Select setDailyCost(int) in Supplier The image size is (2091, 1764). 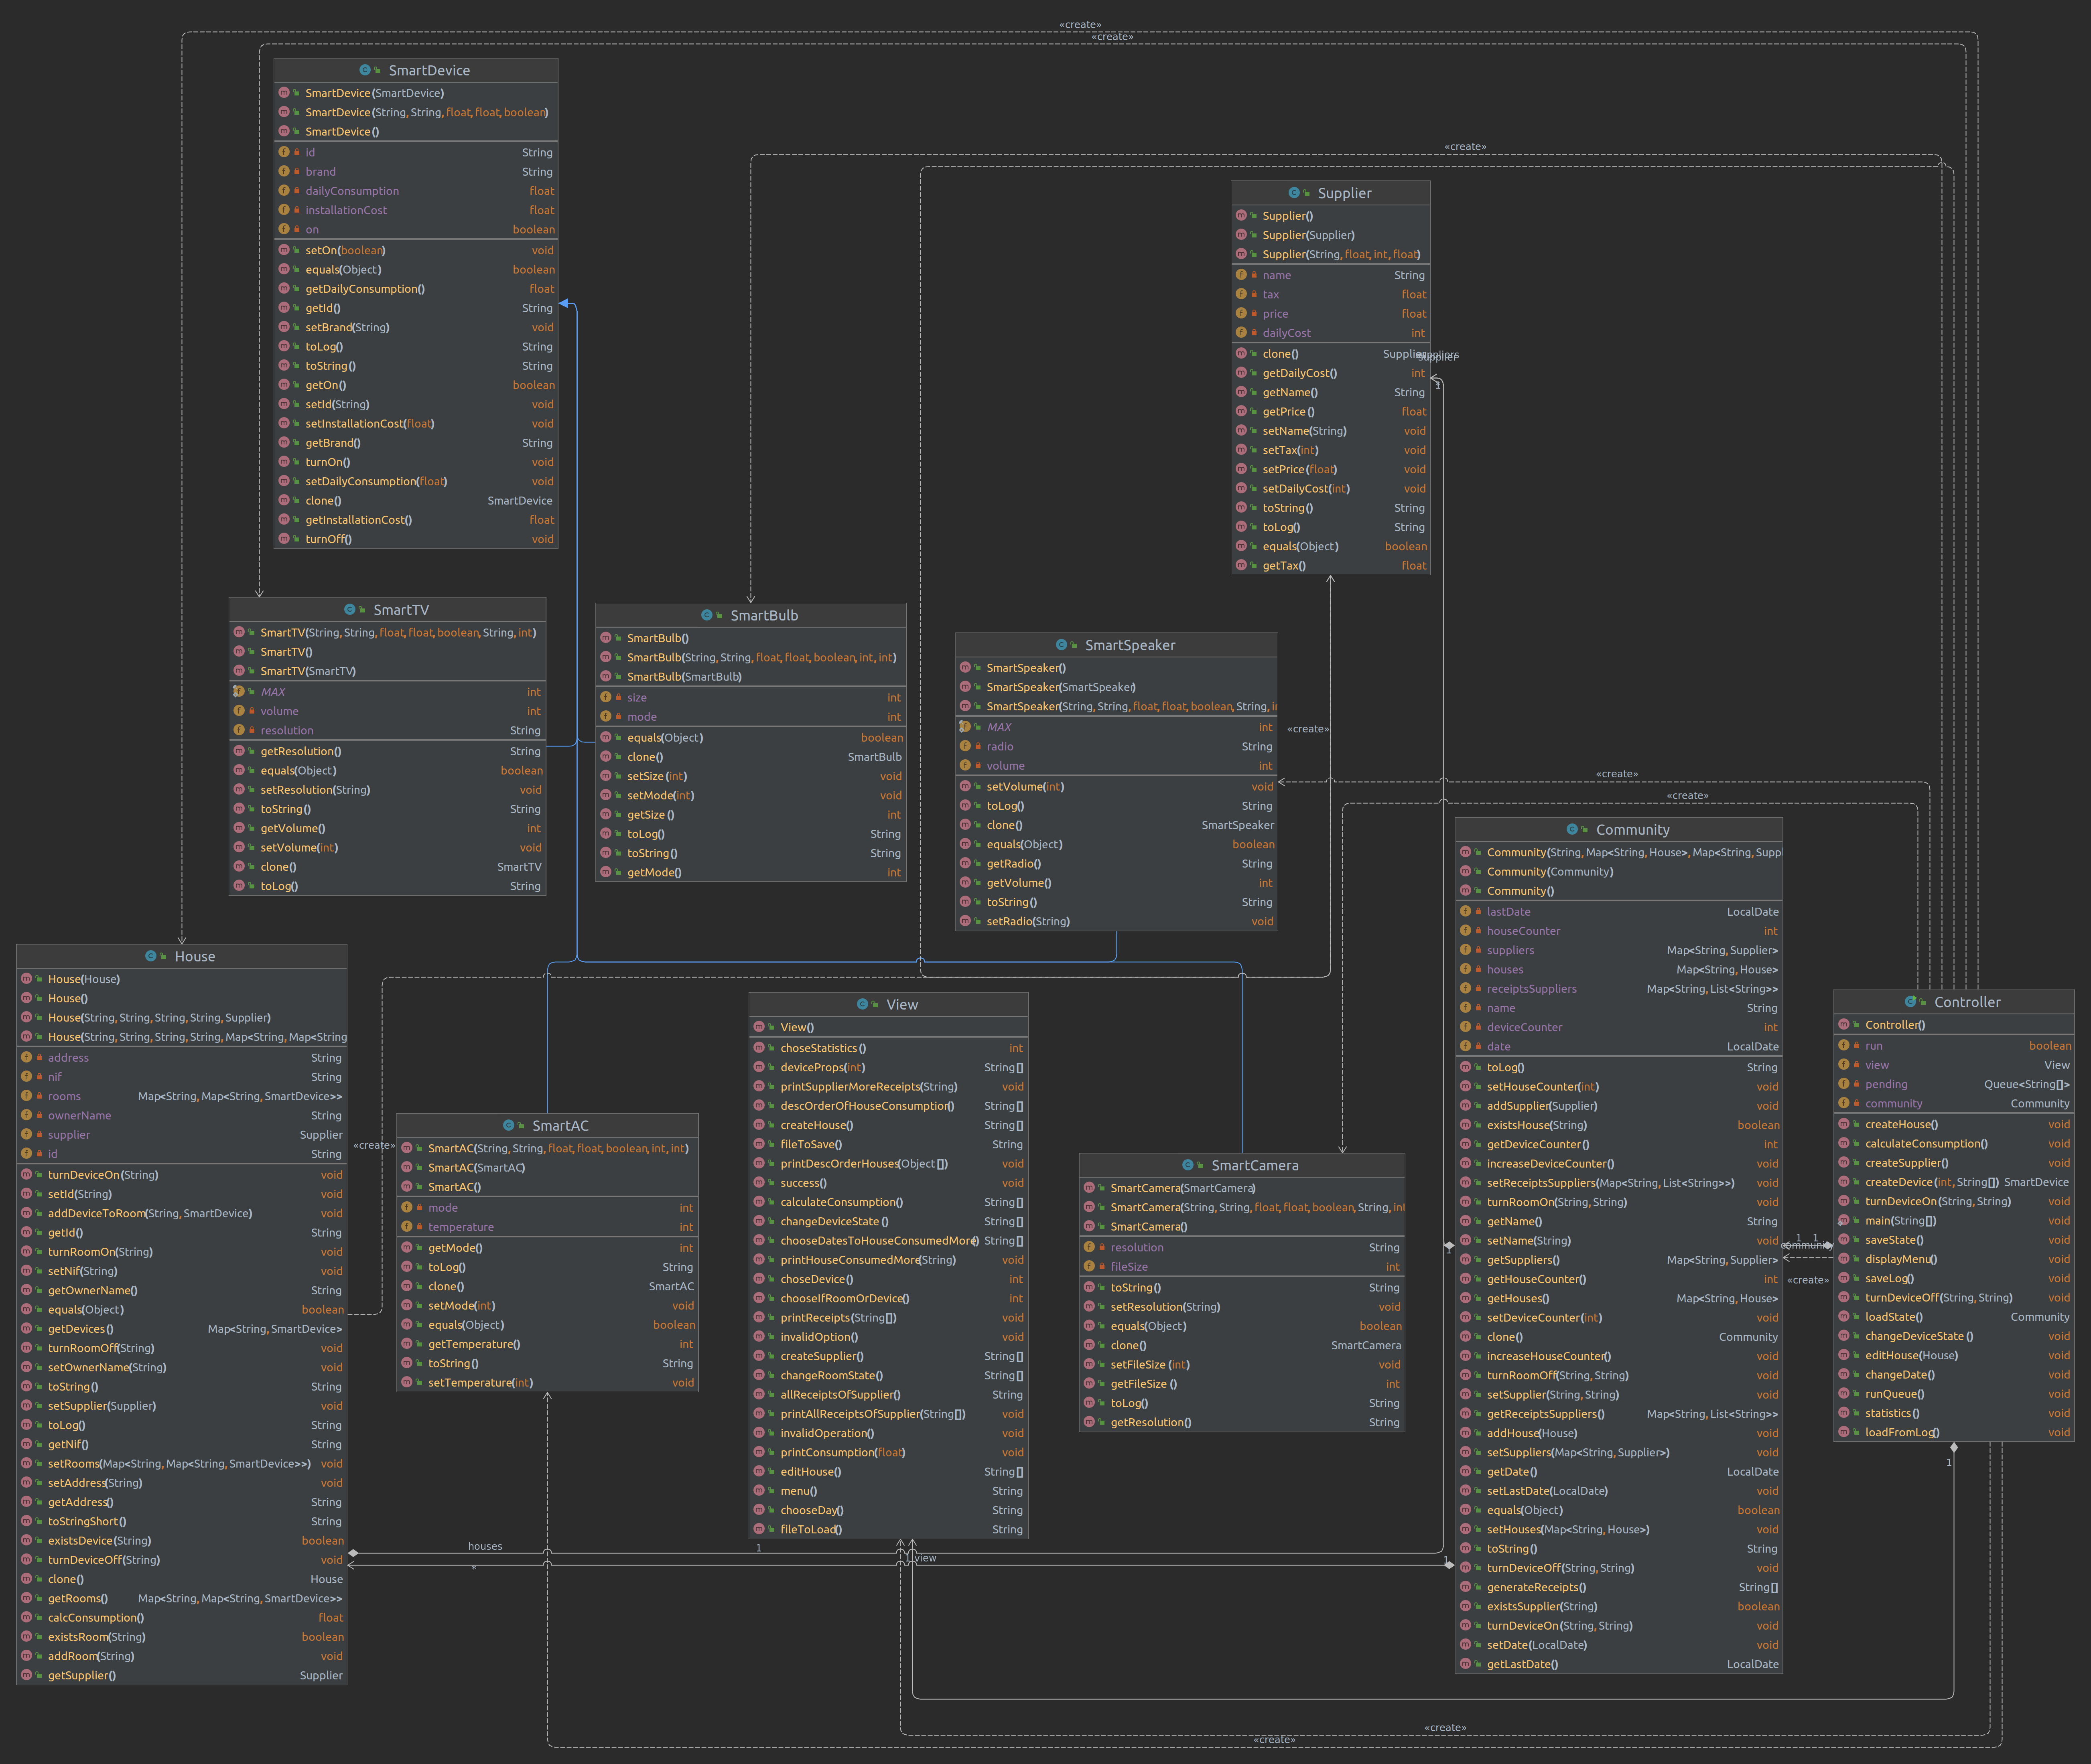(1306, 489)
